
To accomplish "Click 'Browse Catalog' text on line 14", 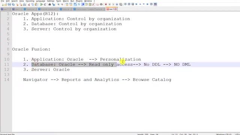I will click(152, 80).
